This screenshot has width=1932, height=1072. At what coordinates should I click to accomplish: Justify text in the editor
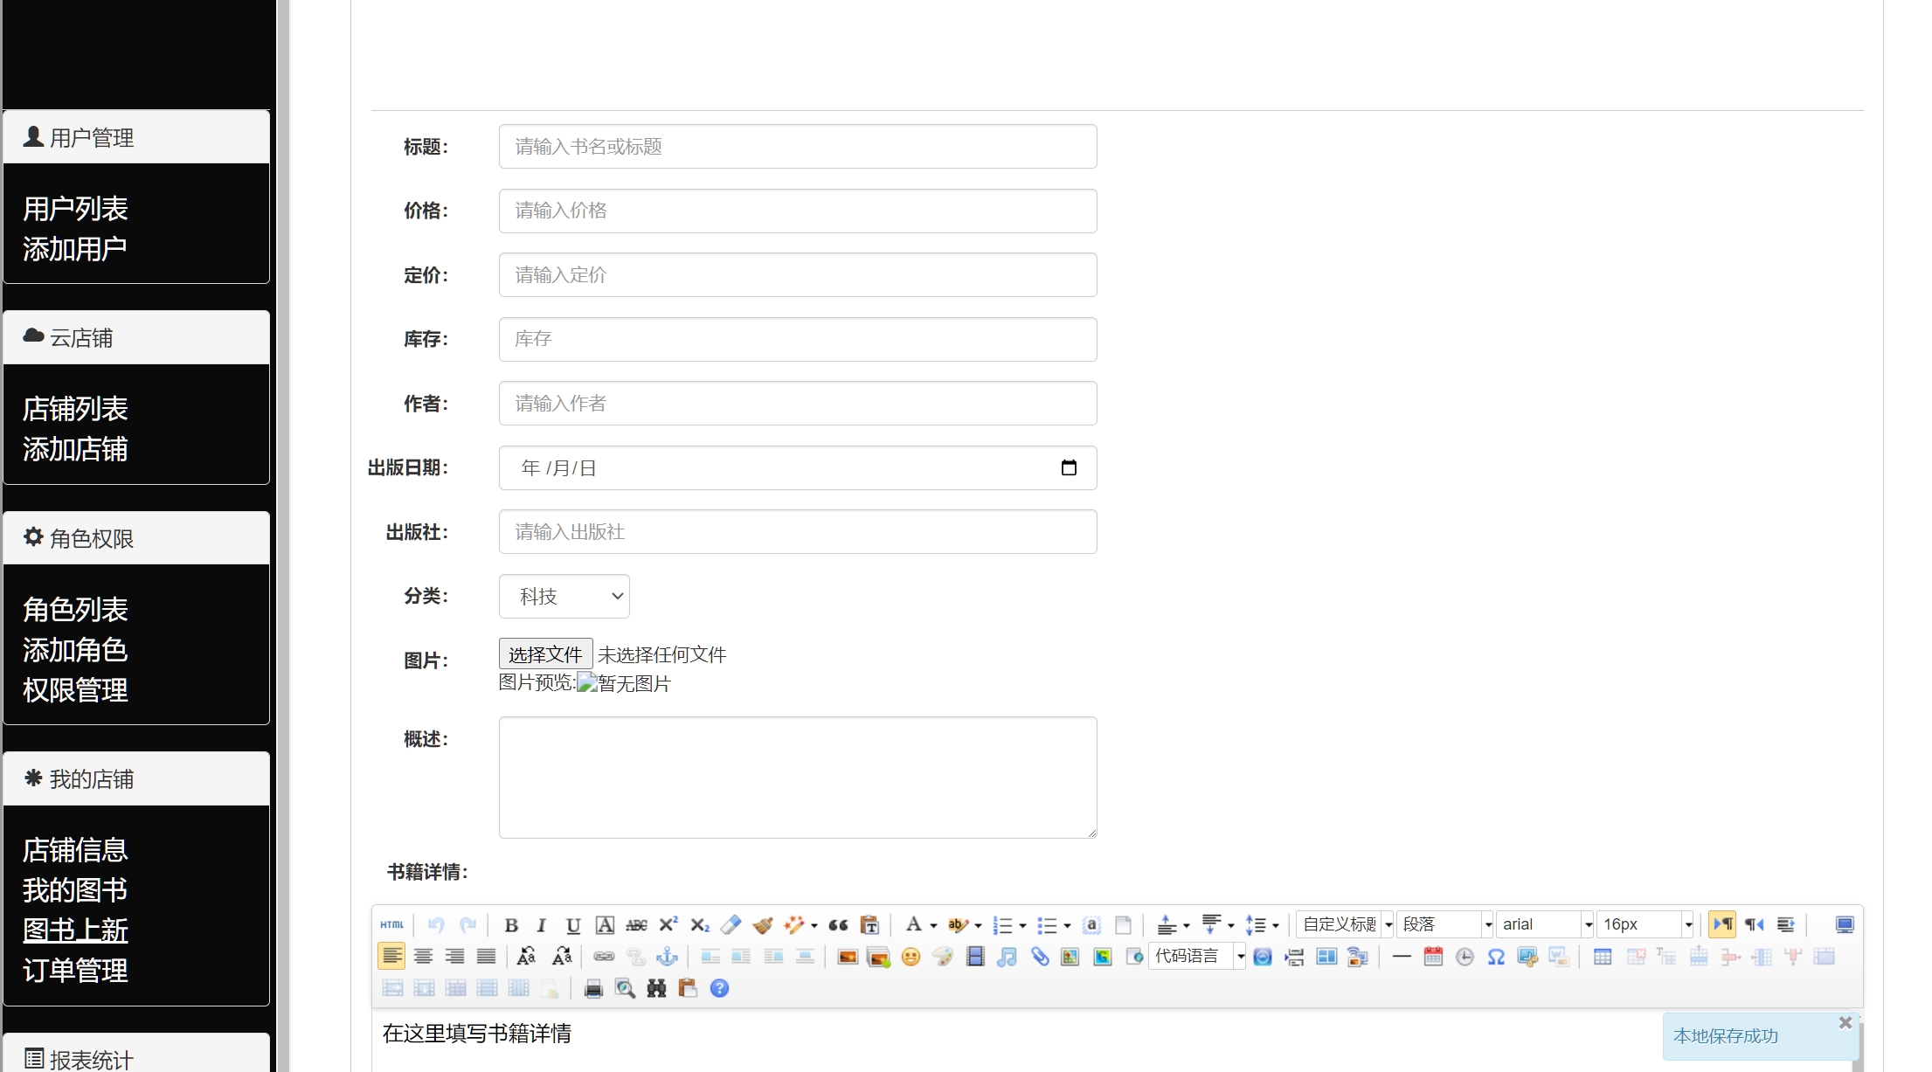point(486,957)
